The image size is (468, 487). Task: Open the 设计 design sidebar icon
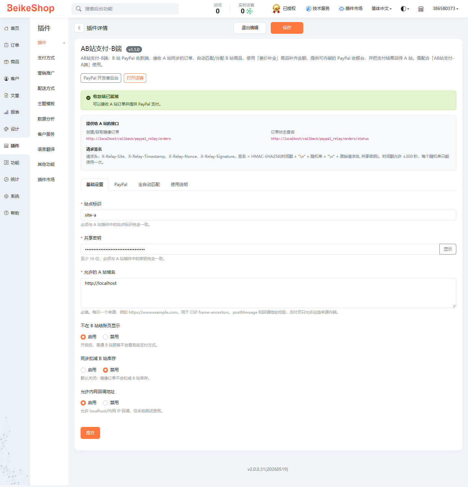pos(6,129)
